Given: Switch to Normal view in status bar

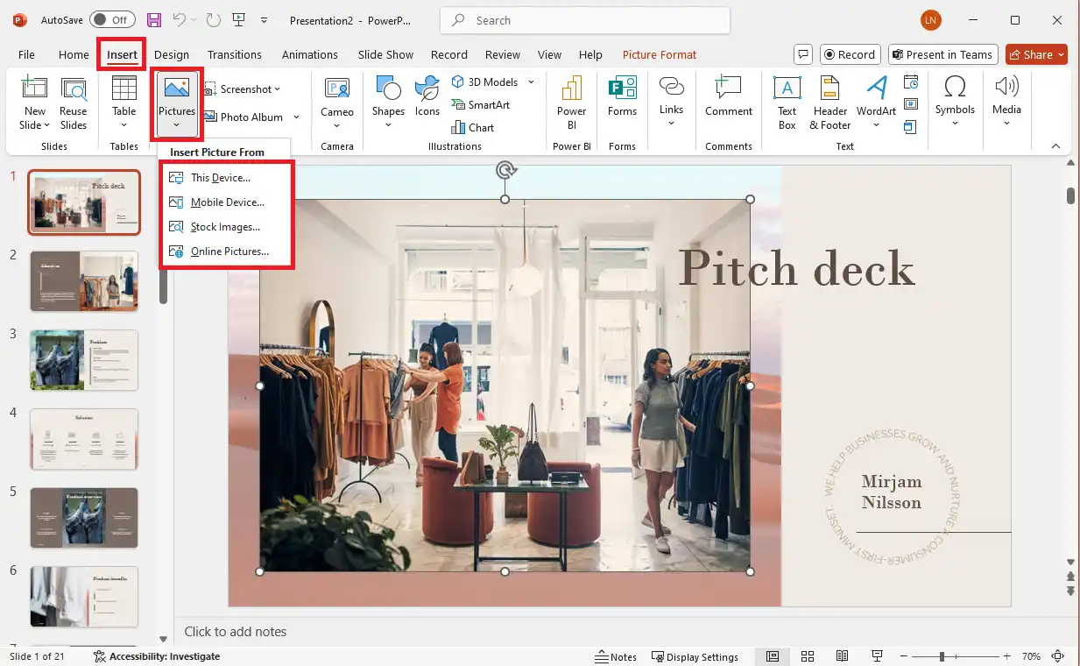Looking at the screenshot, I should (x=773, y=656).
